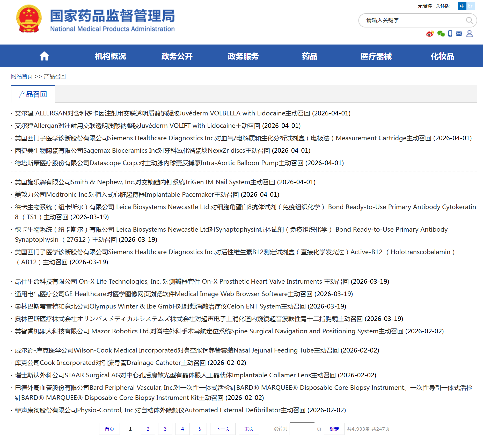Open the email envelope icon

pyautogui.click(x=459, y=34)
